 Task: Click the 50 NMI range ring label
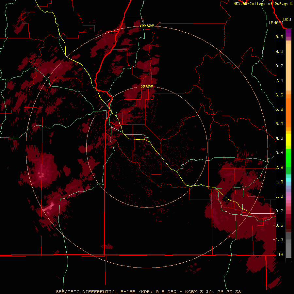(x=147, y=86)
